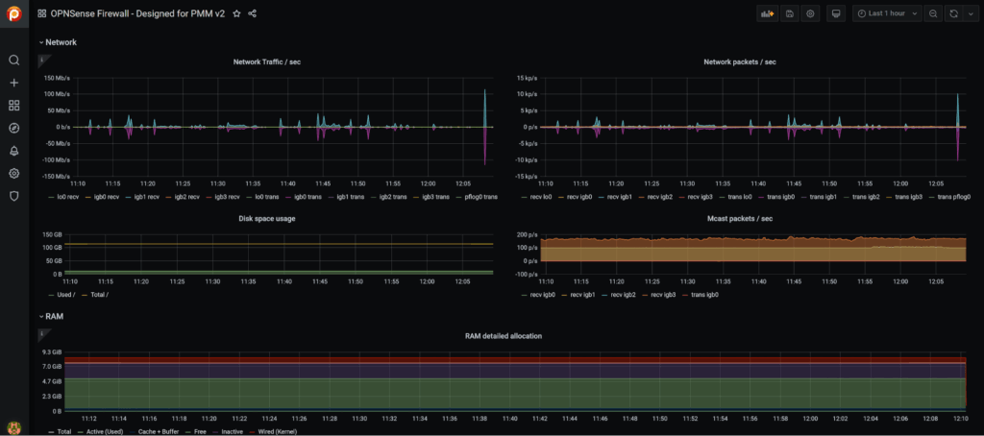The height and width of the screenshot is (436, 984).
Task: Open the Explore compass icon
Action: coord(13,128)
